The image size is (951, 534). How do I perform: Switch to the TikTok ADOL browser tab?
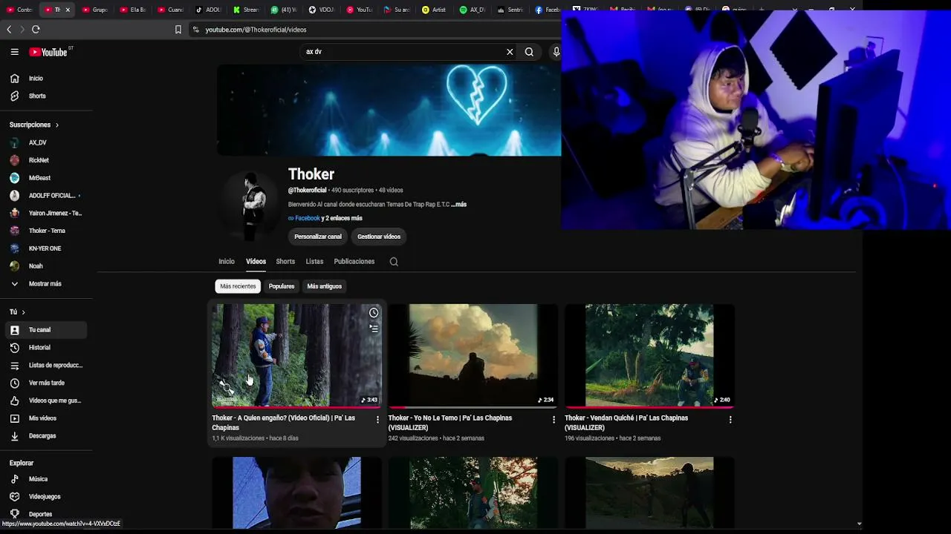[208, 10]
